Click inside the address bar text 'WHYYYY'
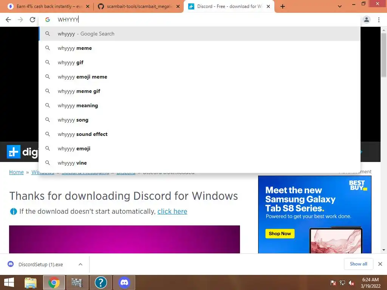Image resolution: width=387 pixels, height=290 pixels. click(x=68, y=20)
